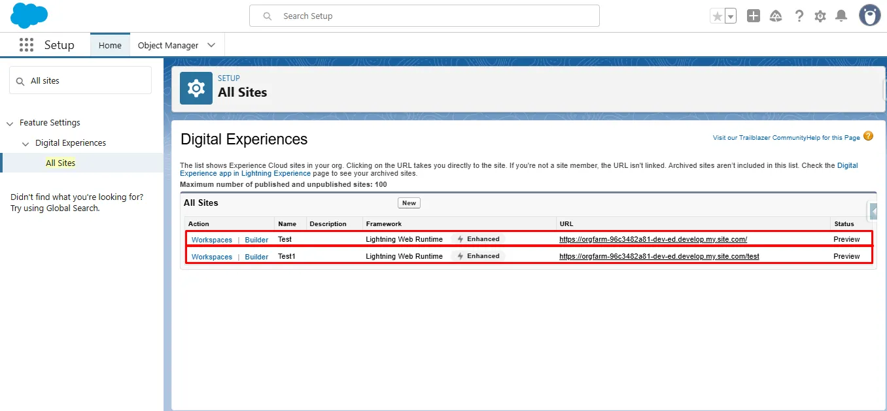Open the Trailhead guidance icon
Screen dimensions: 887x411
coord(776,16)
